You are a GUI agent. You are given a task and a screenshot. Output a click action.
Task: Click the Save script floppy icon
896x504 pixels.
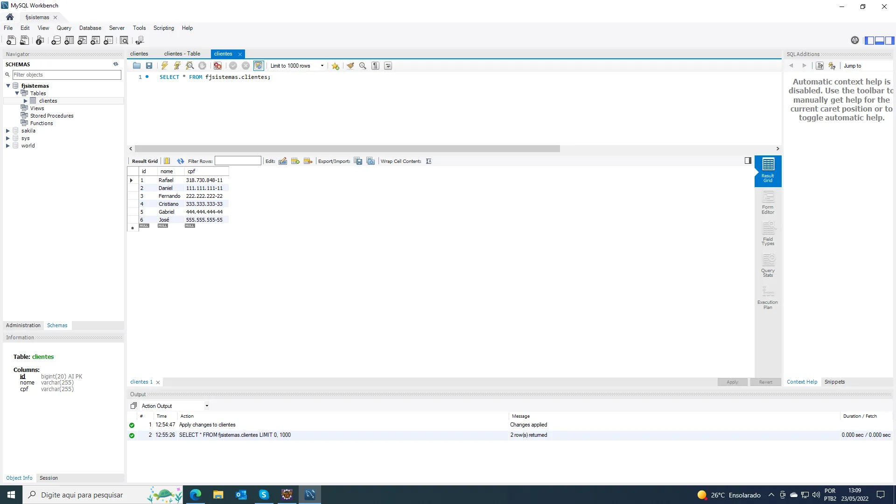pyautogui.click(x=149, y=66)
